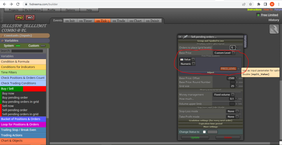Toggle the Volume upper limit checkbox
The image size is (282, 145).
tap(236, 104)
